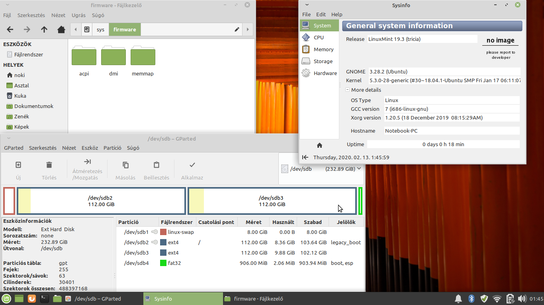Open Képek in the sidebar
This screenshot has height=305, width=544.
[x=22, y=127]
